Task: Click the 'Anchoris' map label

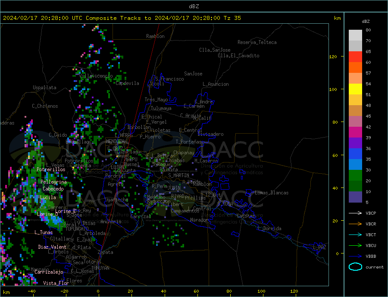Action: click(111, 222)
